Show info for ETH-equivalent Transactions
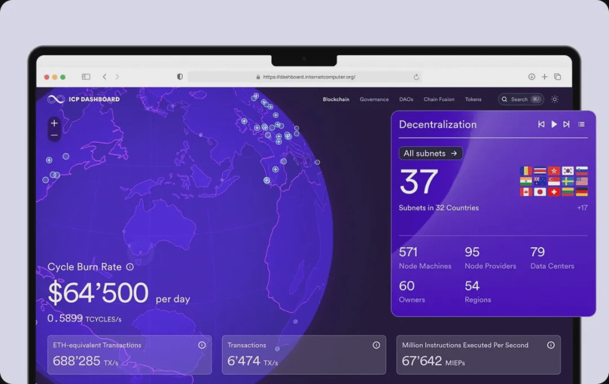The height and width of the screenshot is (384, 609). (202, 345)
